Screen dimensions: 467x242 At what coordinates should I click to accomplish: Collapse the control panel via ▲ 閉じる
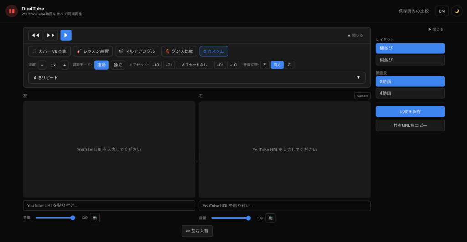(355, 35)
